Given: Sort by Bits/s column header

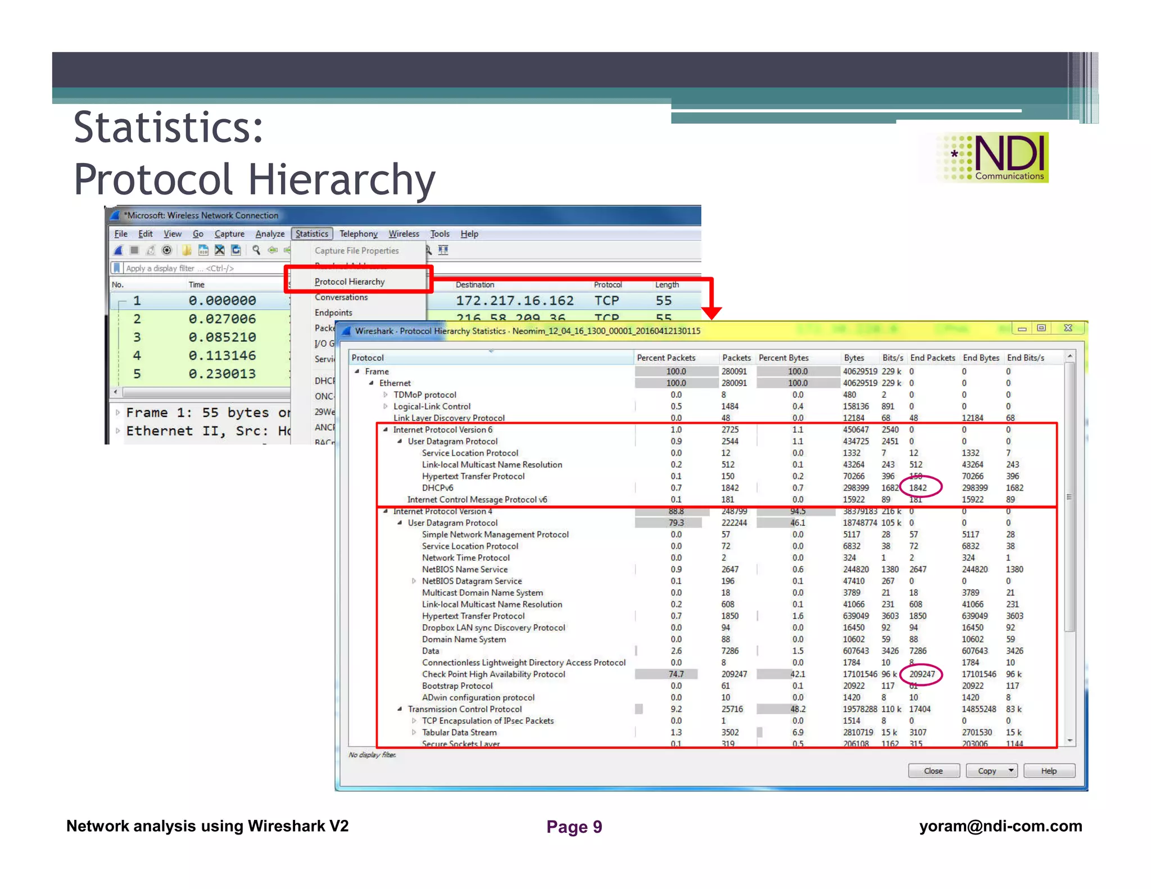Looking at the screenshot, I should 892,357.
